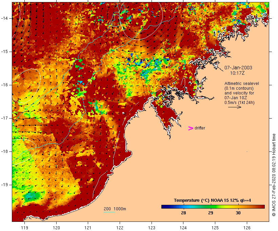
Task: Click the 'and velocity for' annotation line
Action: pos(239,93)
